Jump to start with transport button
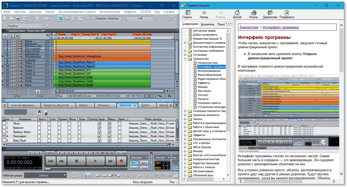 pyautogui.click(x=50, y=161)
